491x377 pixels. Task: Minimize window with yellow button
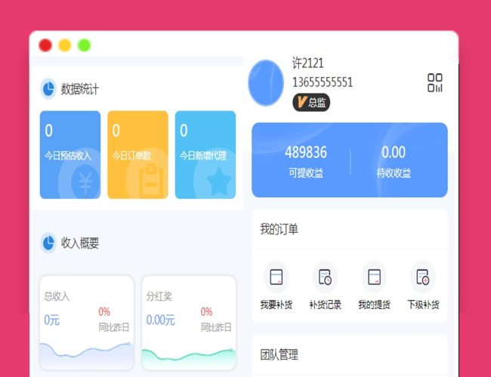pos(65,45)
